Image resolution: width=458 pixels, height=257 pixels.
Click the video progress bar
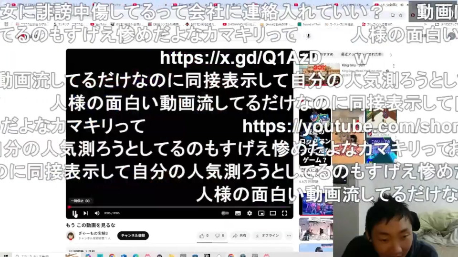[x=179, y=207]
